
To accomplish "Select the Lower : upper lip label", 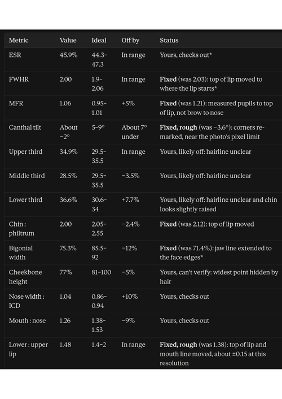I will [28, 349].
